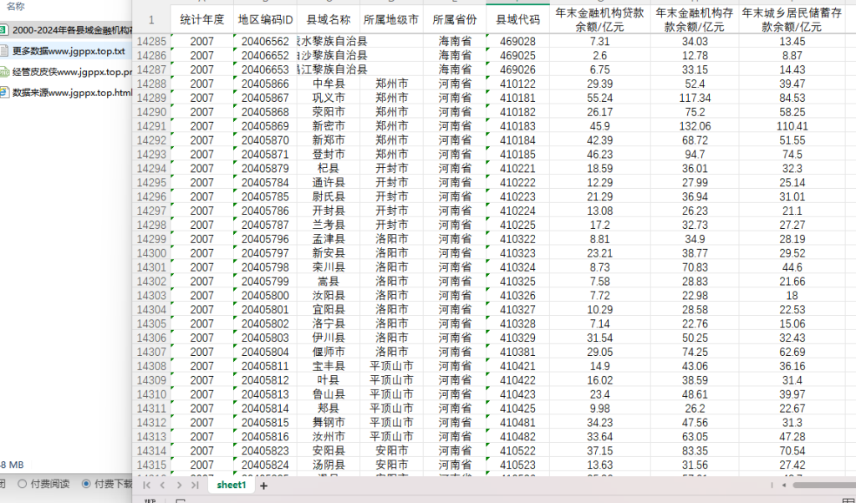The height and width of the screenshot is (503, 856).
Task: Click the cell containing 杞县
Action: tap(329, 169)
